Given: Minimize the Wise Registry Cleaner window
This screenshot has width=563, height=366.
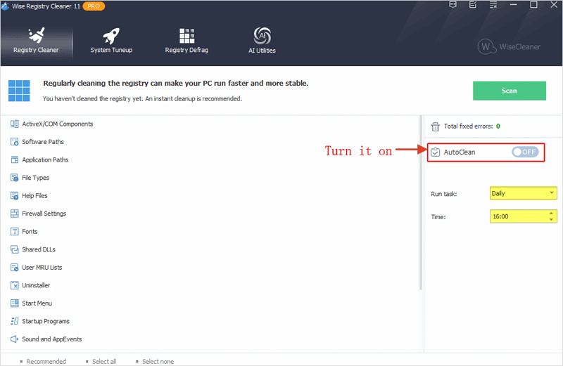Looking at the screenshot, I should [514, 5].
